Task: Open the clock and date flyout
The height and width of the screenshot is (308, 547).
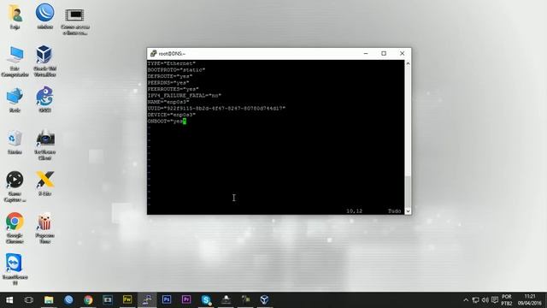Action: tap(530, 300)
